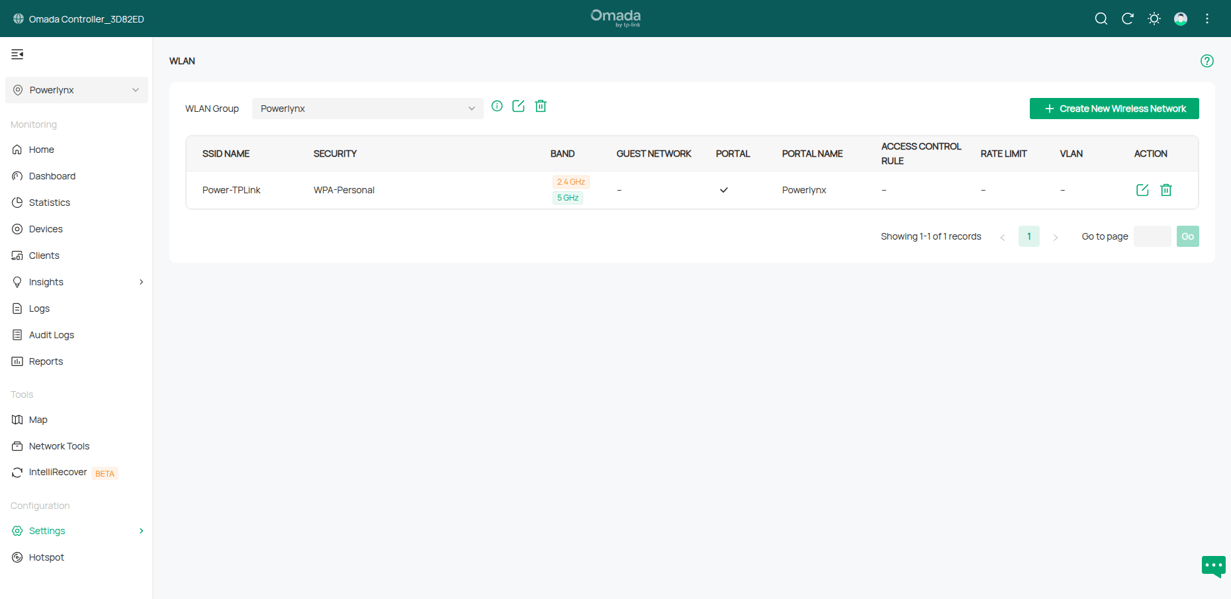This screenshot has height=599, width=1231.
Task: Click the Go button in pagination
Action: click(x=1188, y=236)
